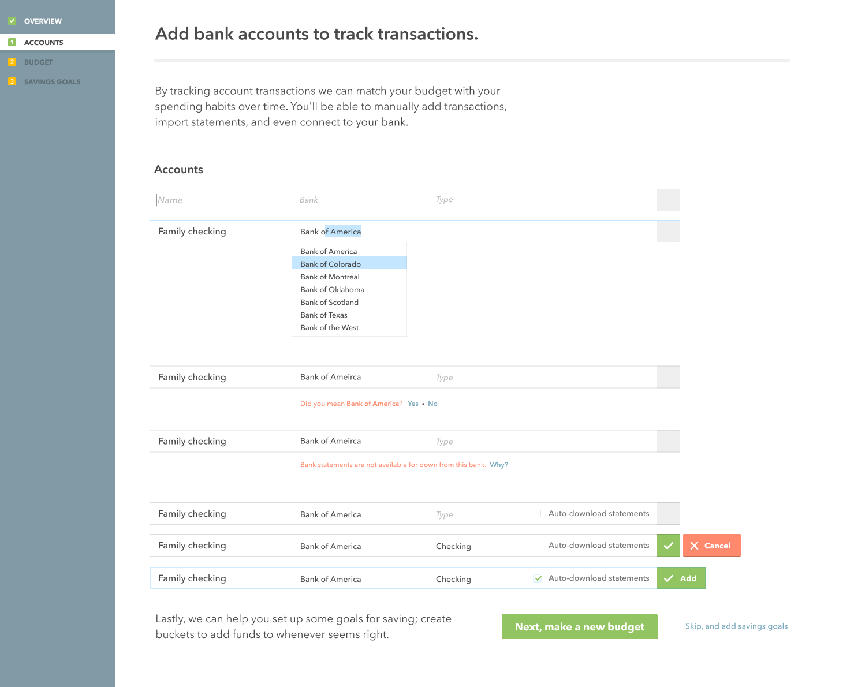Click the Why? link about bank statements
843x687 pixels.
tap(499, 465)
